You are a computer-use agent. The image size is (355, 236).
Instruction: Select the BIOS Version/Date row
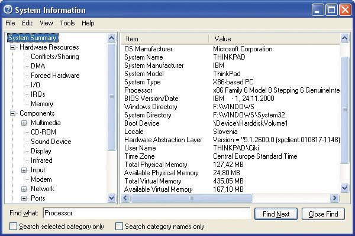pyautogui.click(x=231, y=99)
